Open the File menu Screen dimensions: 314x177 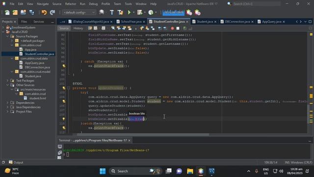pos(12,4)
